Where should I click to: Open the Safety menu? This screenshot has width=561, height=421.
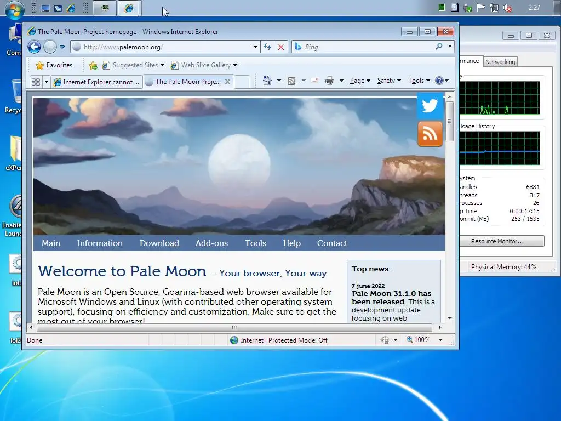point(389,81)
